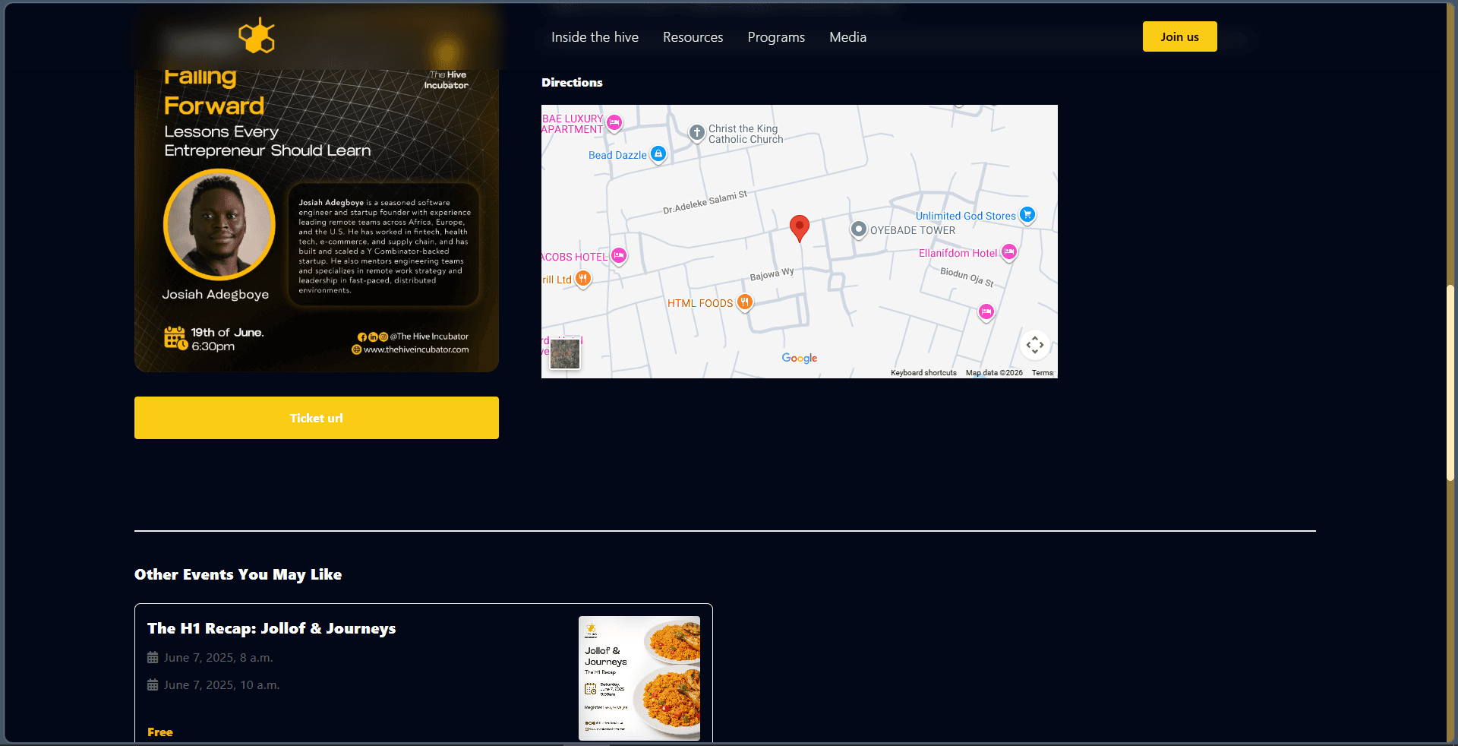This screenshot has width=1458, height=746.
Task: Click the ACOBS HOTEL marker icon
Action: click(x=619, y=256)
